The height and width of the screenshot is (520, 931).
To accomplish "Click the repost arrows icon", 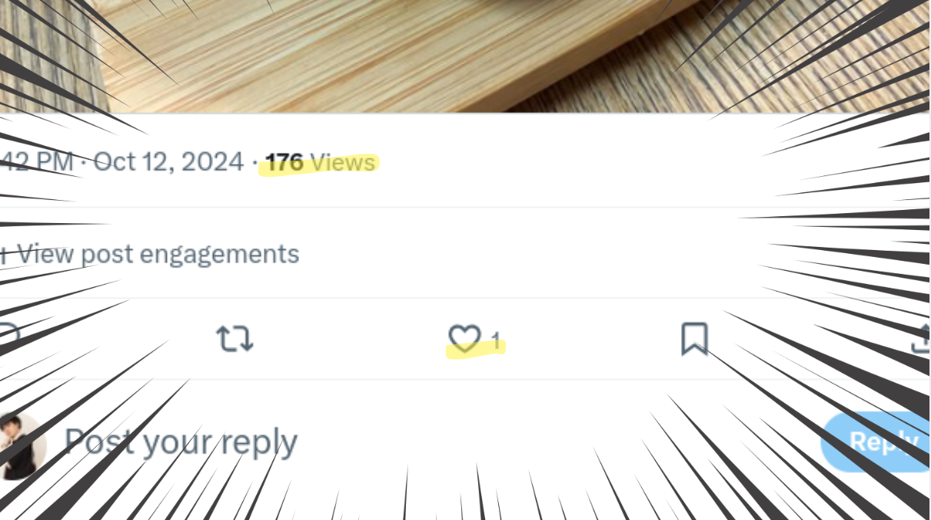I will (x=234, y=338).
